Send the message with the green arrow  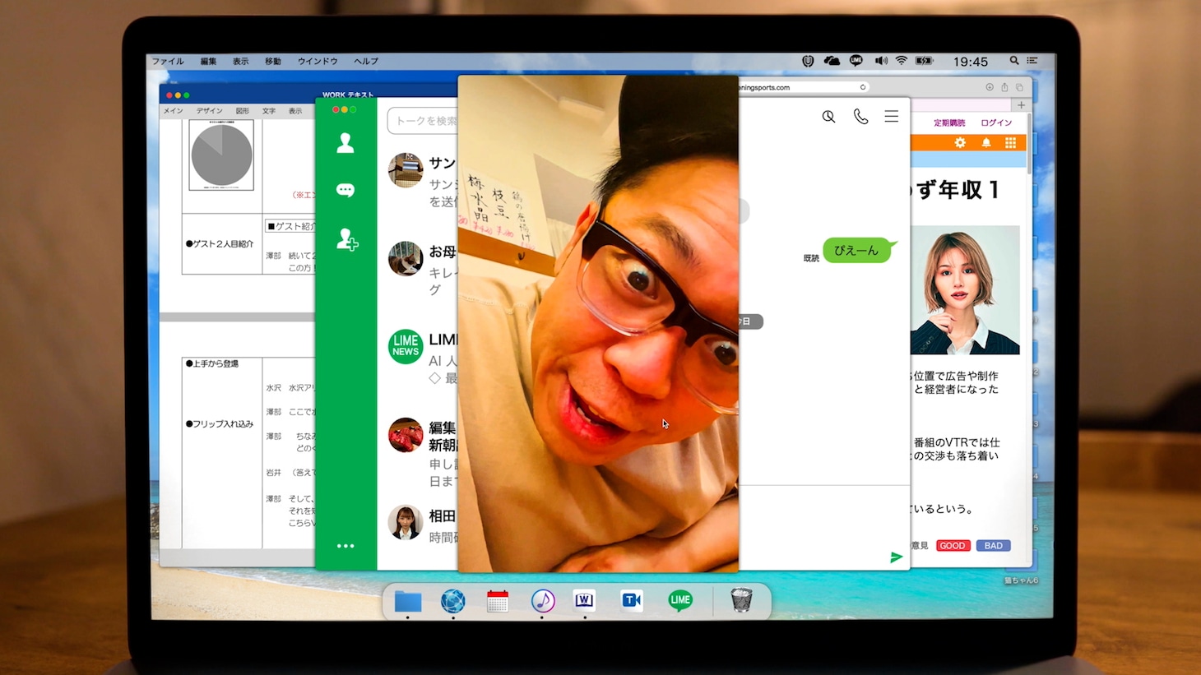pos(896,557)
